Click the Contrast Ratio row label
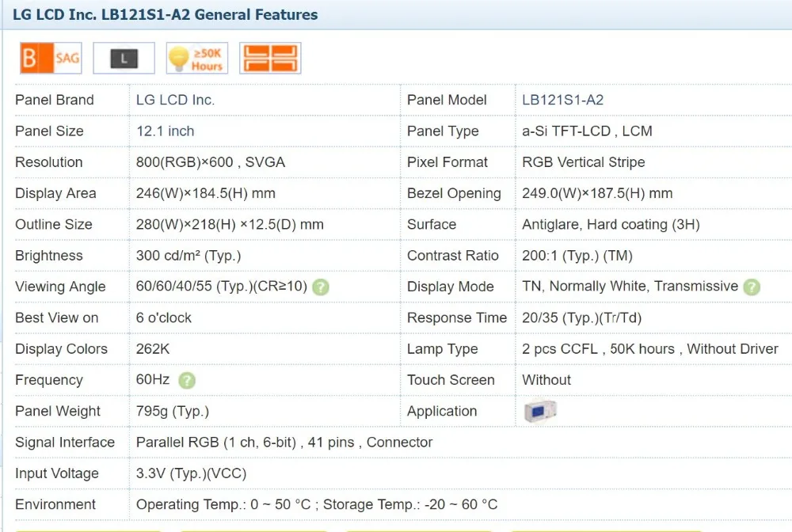Viewport: 792px width, 532px height. tap(453, 256)
